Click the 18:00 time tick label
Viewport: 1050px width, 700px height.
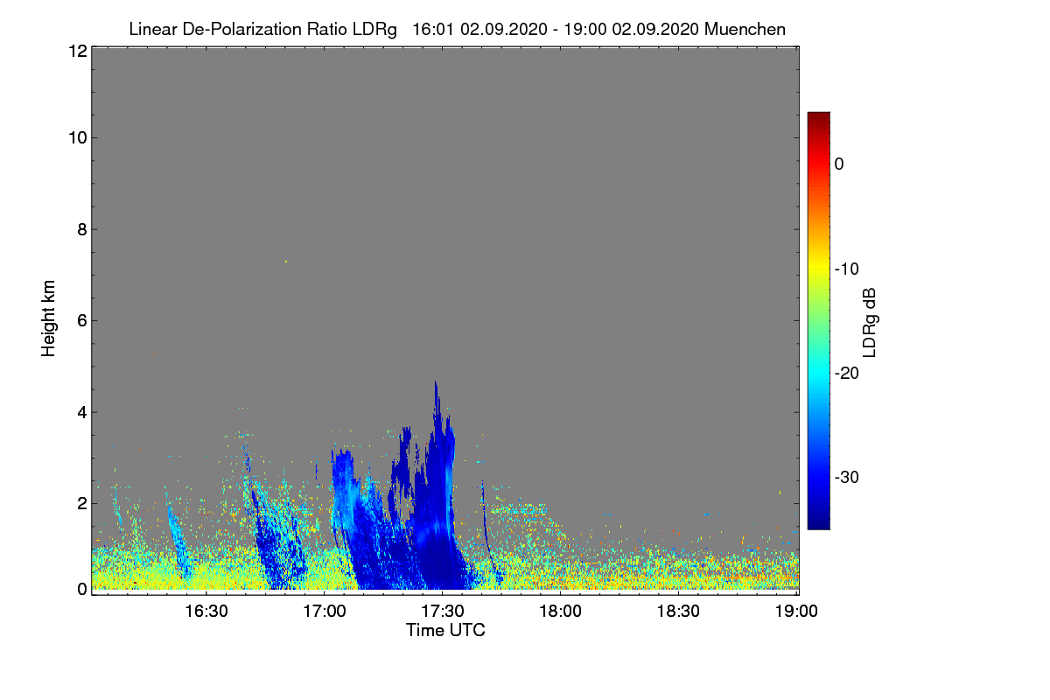tap(561, 611)
